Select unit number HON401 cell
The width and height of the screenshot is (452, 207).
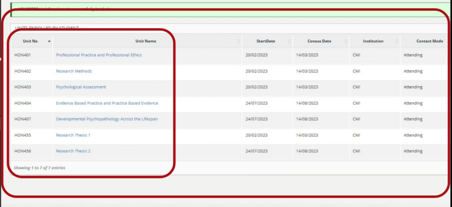pos(32,55)
